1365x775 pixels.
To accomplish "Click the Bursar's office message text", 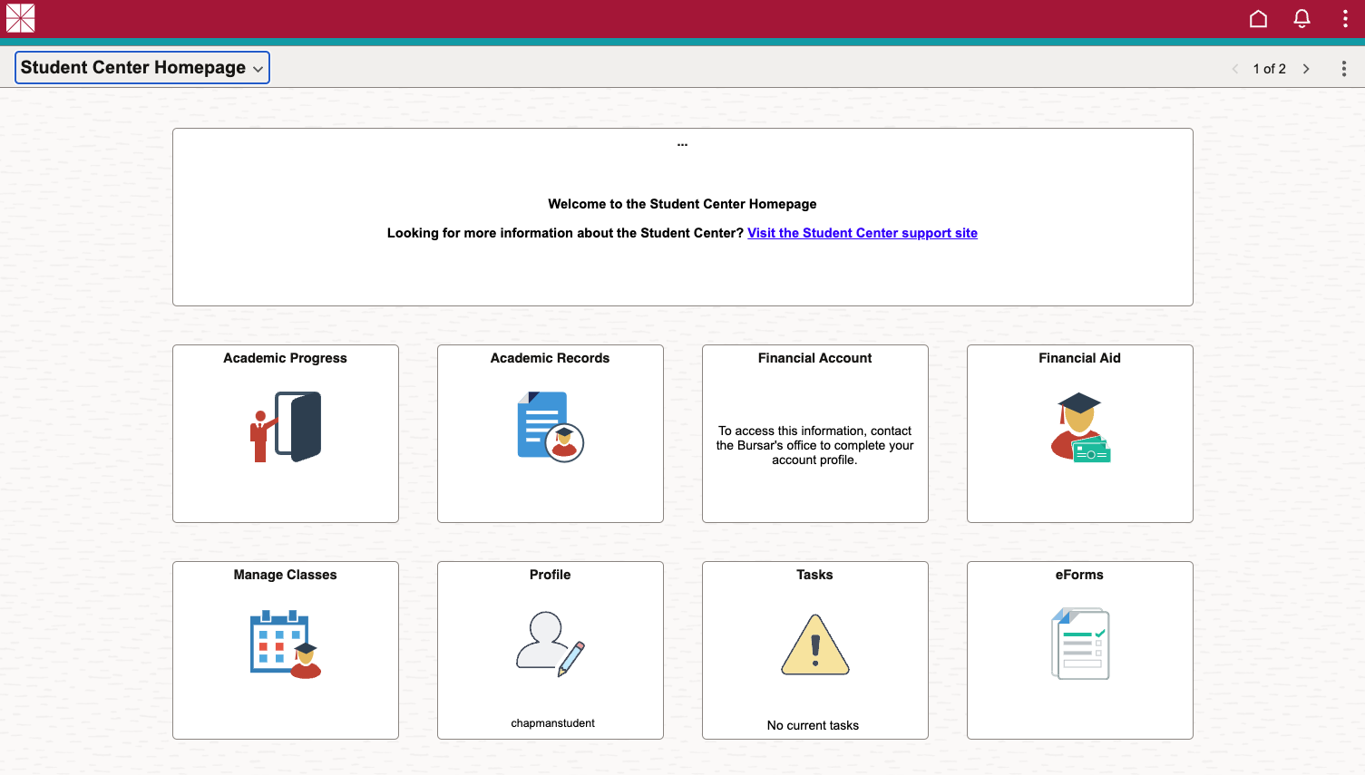I will (x=815, y=445).
